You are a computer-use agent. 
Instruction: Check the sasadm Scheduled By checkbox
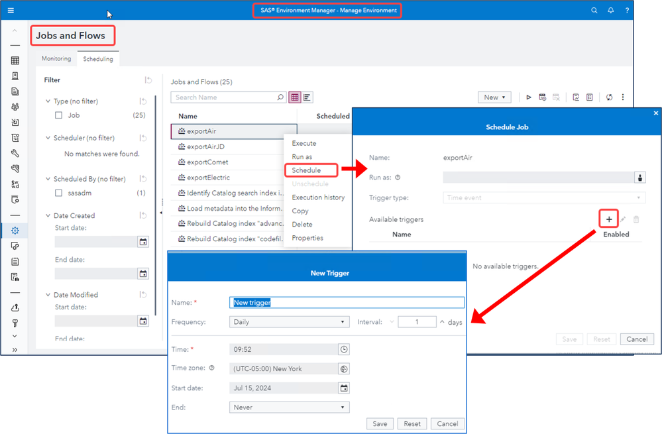point(59,193)
